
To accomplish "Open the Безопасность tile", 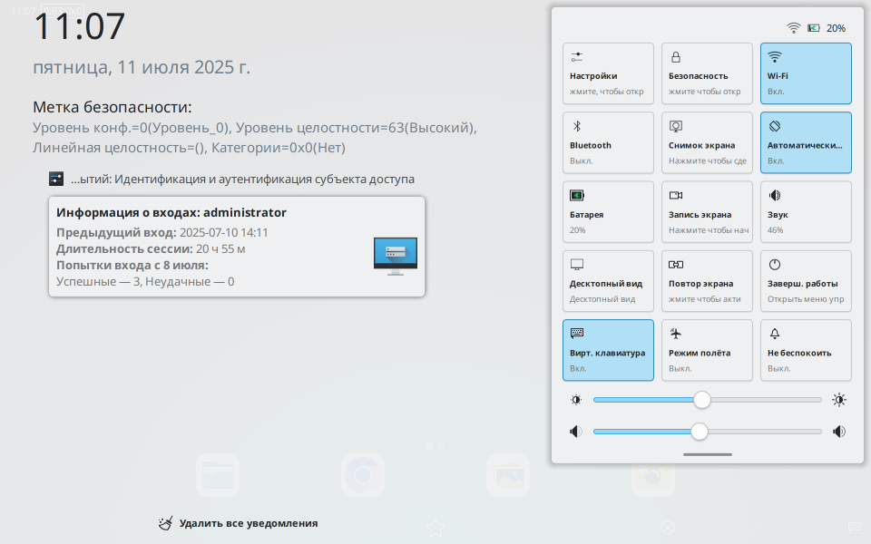I will (707, 73).
